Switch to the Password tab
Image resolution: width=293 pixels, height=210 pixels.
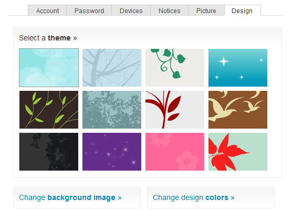(x=89, y=10)
